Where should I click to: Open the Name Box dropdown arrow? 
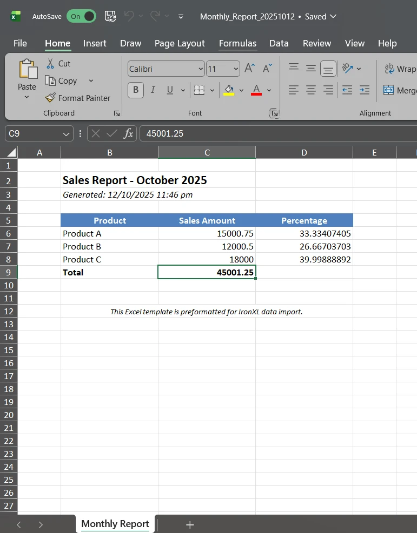pyautogui.click(x=67, y=133)
